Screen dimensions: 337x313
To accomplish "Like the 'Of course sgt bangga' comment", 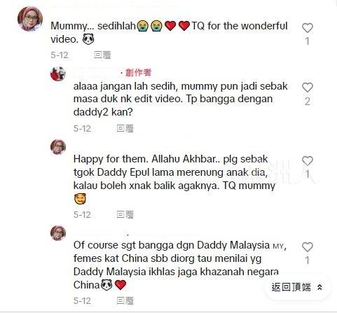I will 308,247.
